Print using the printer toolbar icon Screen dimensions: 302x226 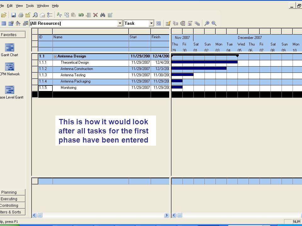tap(21, 15)
